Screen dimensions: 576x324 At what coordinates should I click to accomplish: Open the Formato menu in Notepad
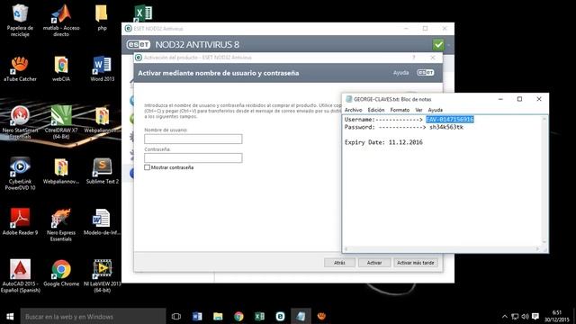(x=400, y=110)
